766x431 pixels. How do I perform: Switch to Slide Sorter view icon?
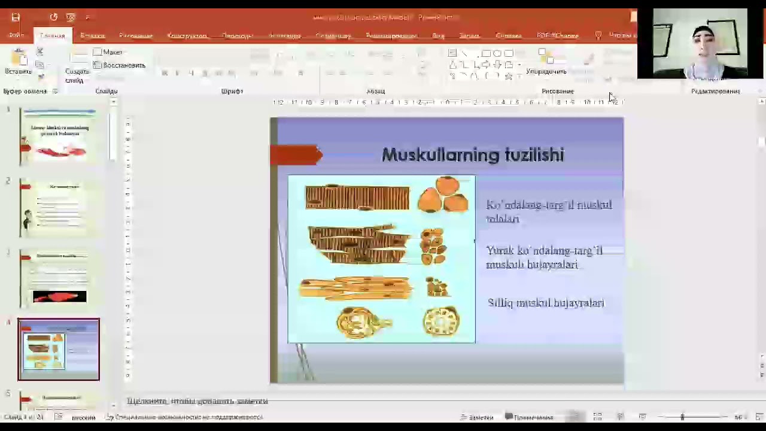click(597, 417)
